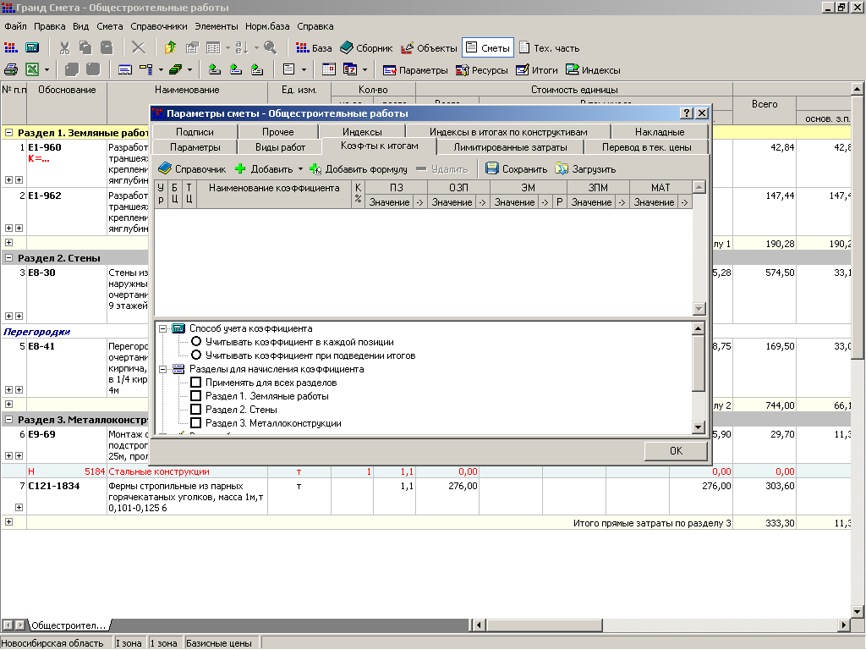Viewport: 866px width, 650px height.
Task: Open Ресурсы toolbar button
Action: point(481,70)
